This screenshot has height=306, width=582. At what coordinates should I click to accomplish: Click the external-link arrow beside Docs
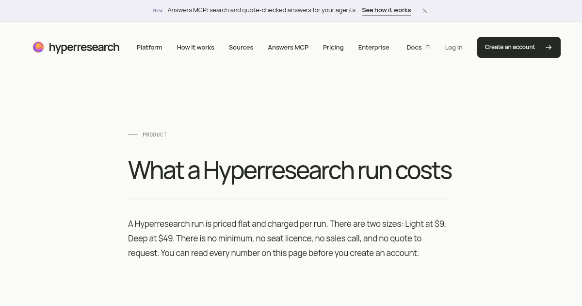point(427,47)
